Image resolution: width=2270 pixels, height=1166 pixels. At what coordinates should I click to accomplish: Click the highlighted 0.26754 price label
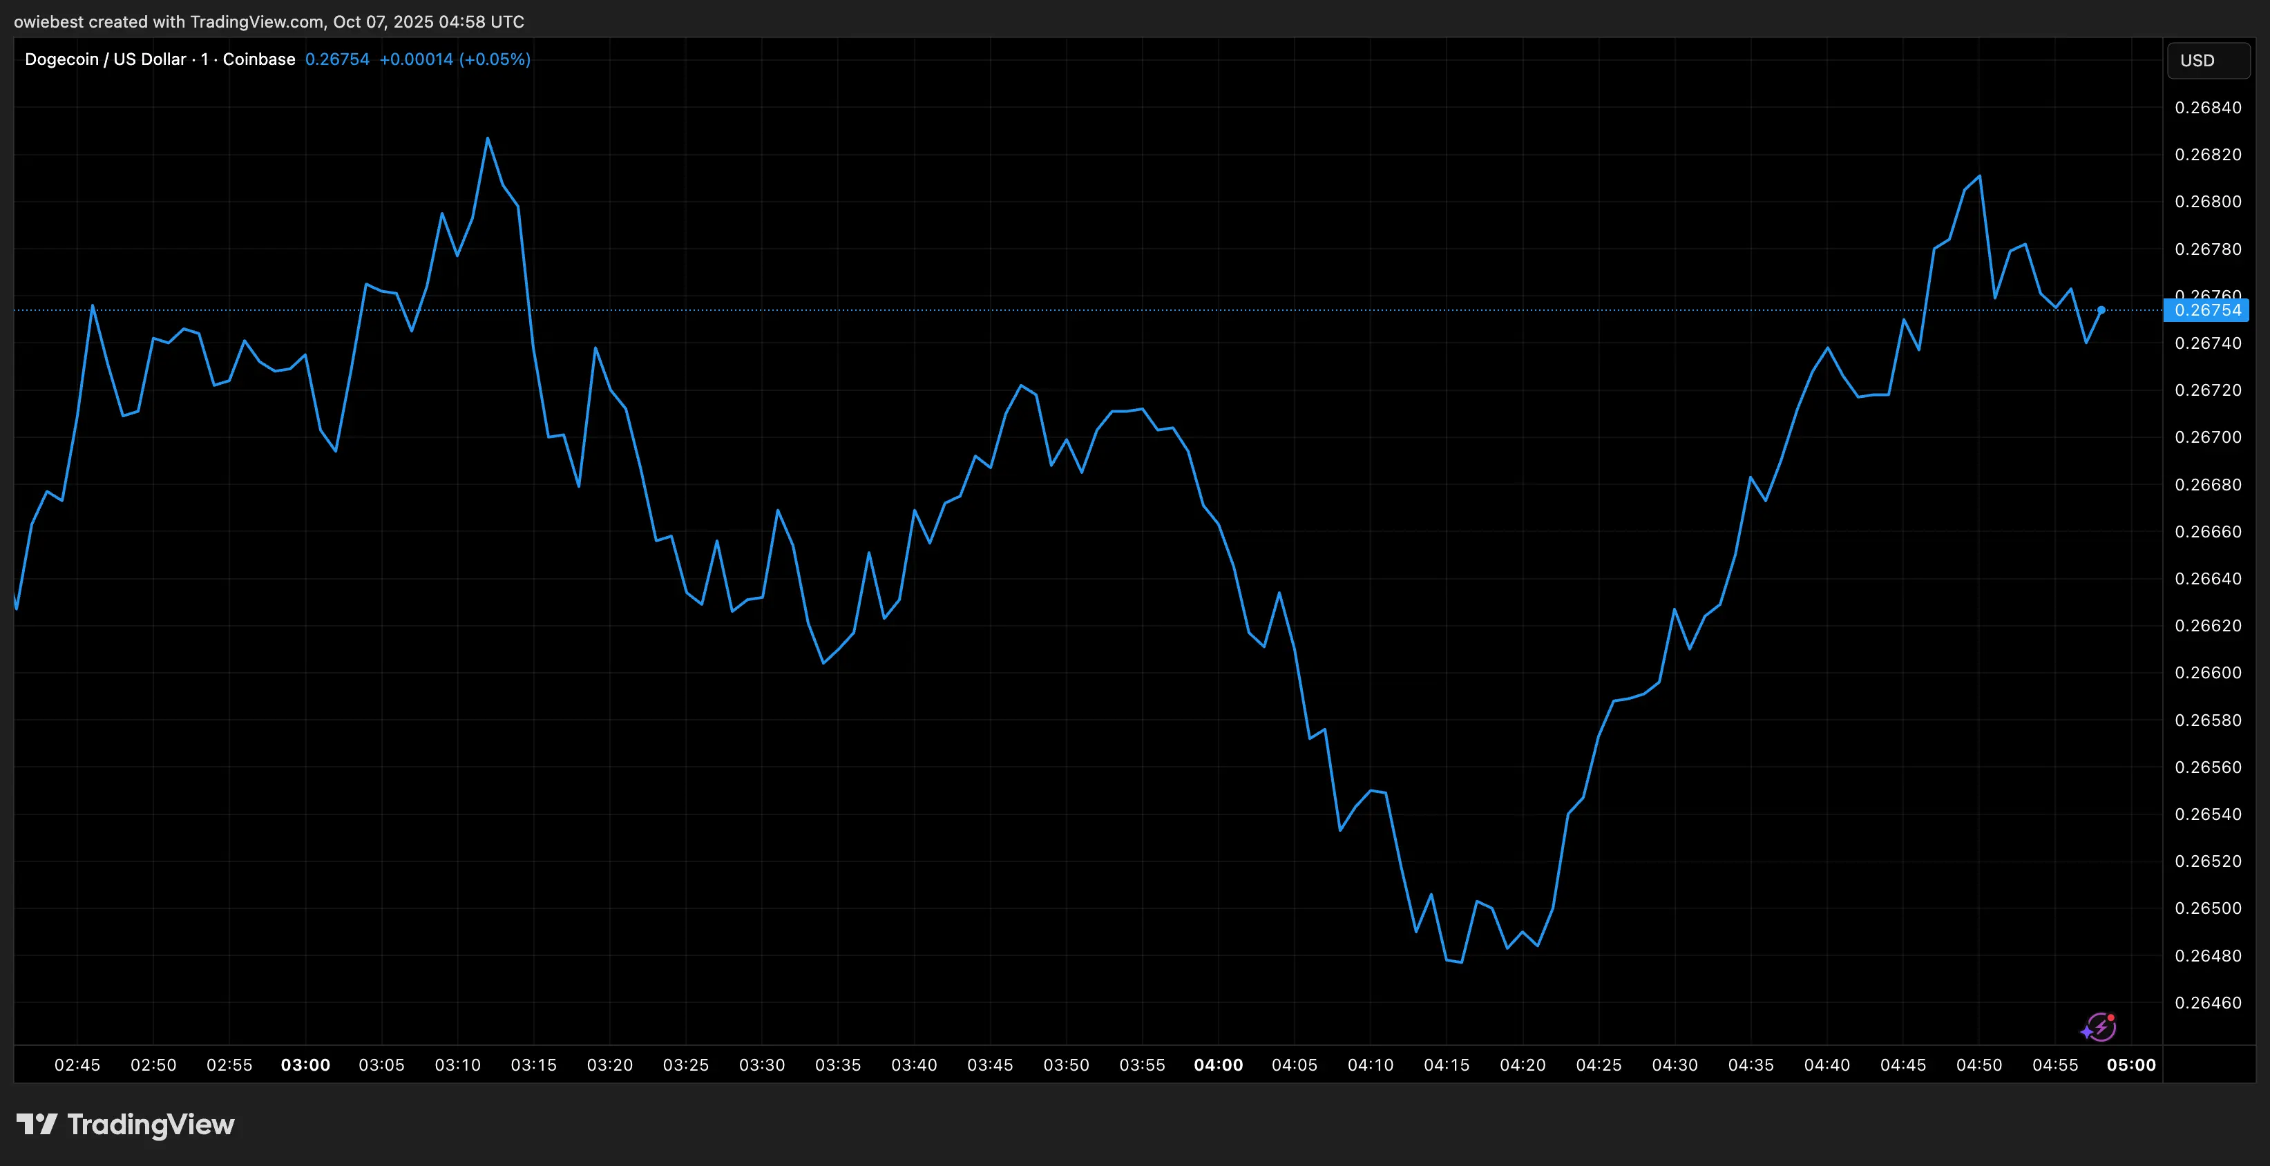coord(2206,310)
